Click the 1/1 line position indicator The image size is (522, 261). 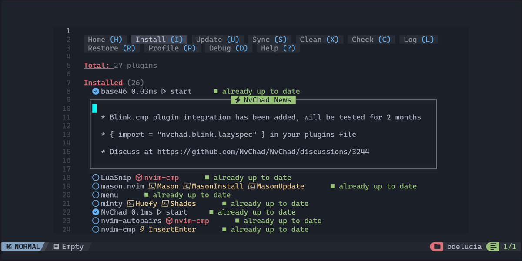click(x=509, y=247)
